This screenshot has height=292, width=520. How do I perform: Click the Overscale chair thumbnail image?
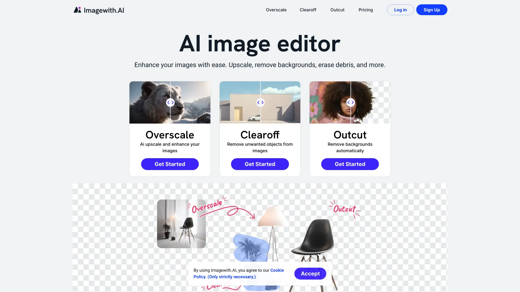(181, 224)
